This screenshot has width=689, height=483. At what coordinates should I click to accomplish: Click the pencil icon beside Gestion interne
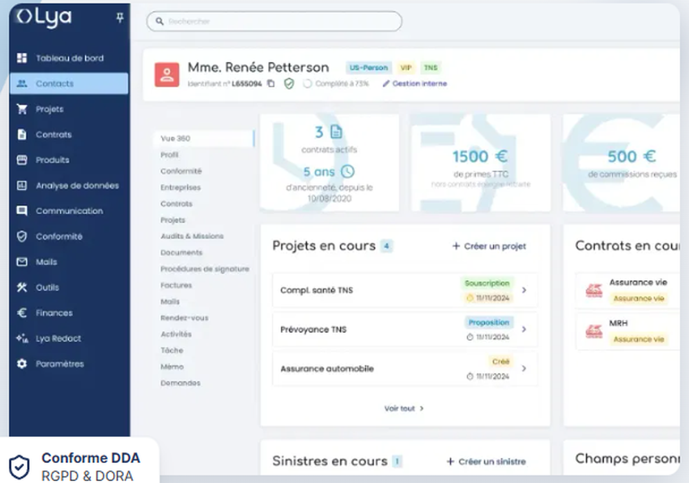tap(386, 83)
